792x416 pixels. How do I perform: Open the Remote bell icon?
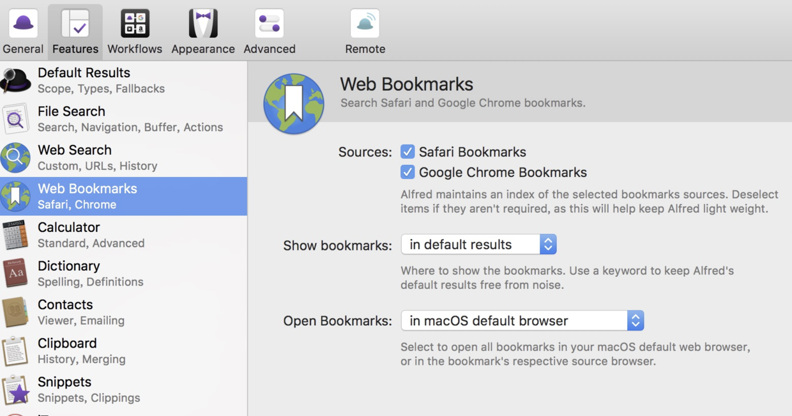(365, 24)
